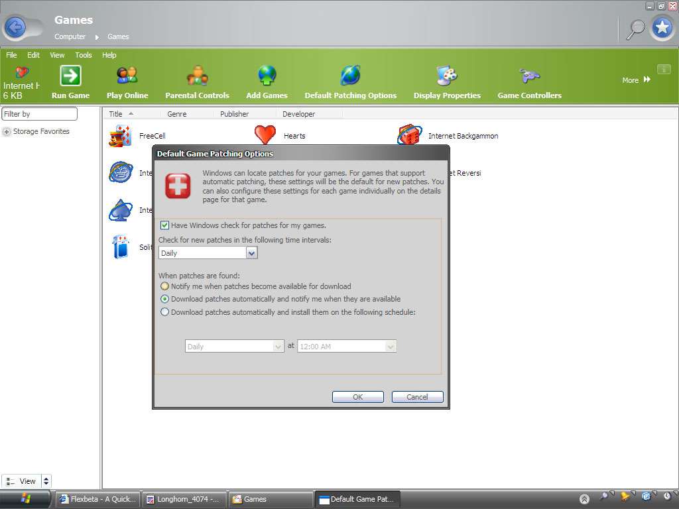Click the tray magnifier icon
This screenshot has height=509, width=679.
[603, 496]
